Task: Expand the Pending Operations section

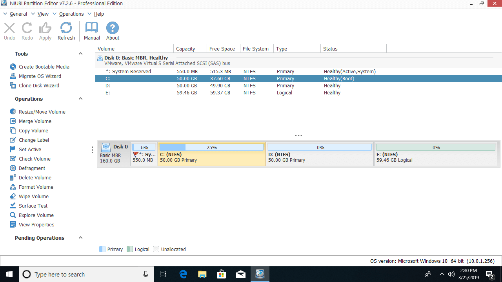Action: pyautogui.click(x=80, y=238)
